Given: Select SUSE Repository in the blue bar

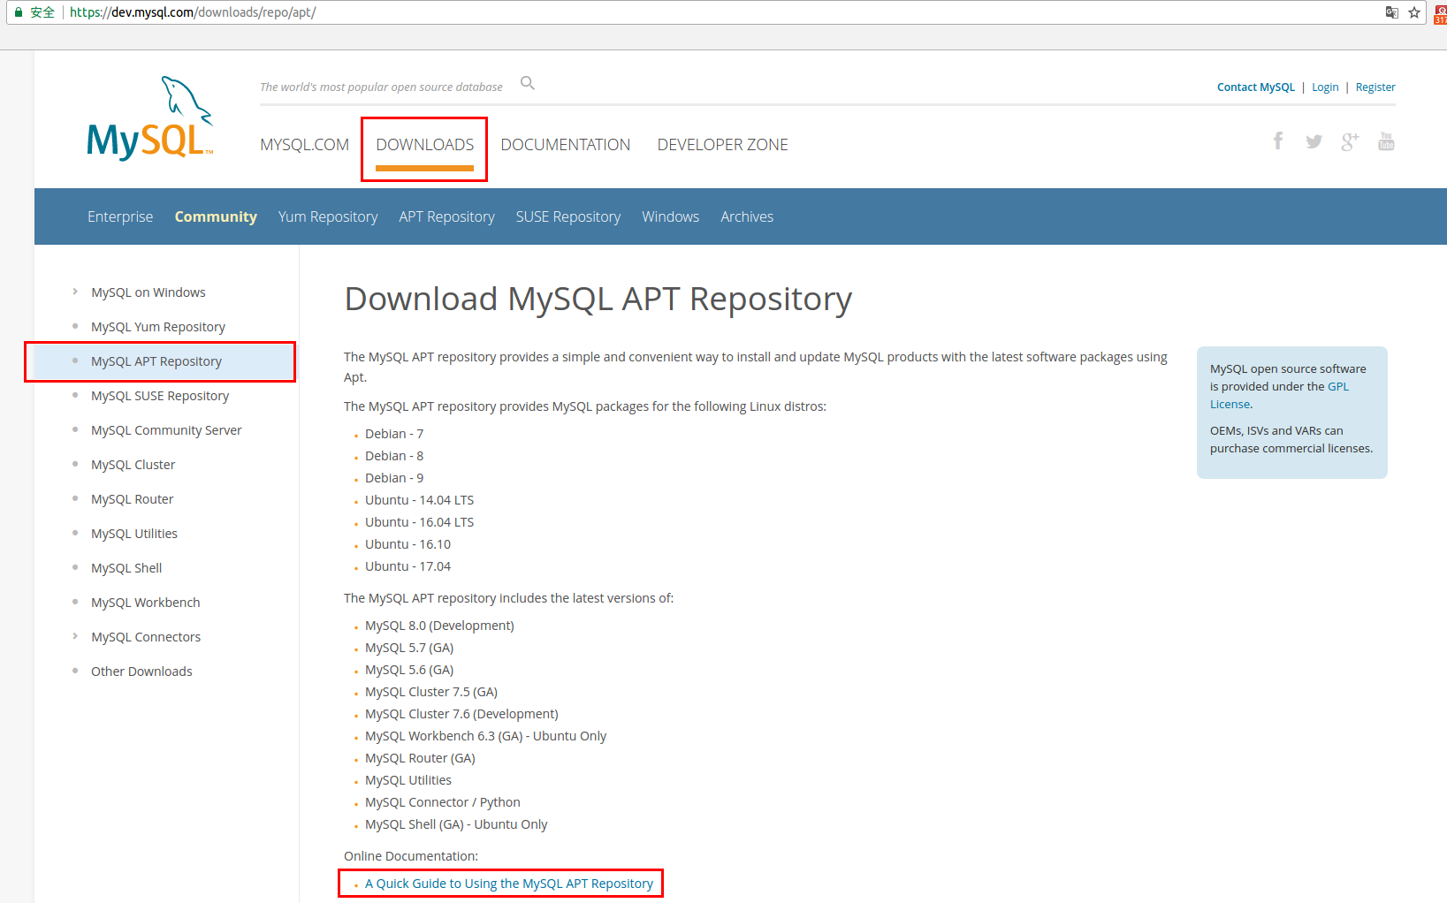Looking at the screenshot, I should pos(568,216).
